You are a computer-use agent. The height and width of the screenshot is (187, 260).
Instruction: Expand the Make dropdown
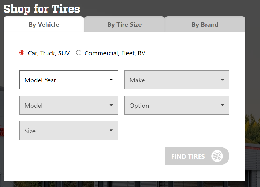(x=177, y=80)
